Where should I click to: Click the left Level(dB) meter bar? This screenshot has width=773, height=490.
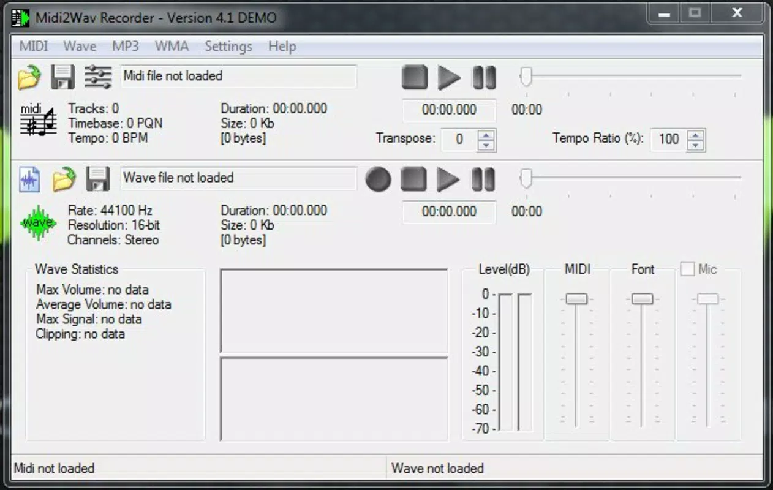click(505, 362)
